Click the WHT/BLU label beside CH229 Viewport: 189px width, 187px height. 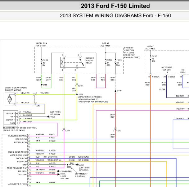point(40,150)
